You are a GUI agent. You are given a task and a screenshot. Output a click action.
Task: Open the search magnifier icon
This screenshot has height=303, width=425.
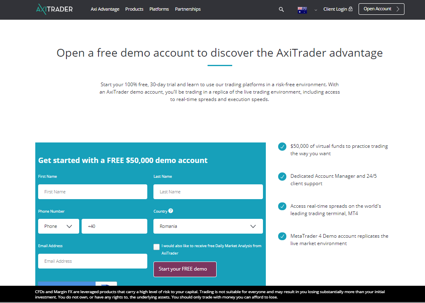(281, 9)
